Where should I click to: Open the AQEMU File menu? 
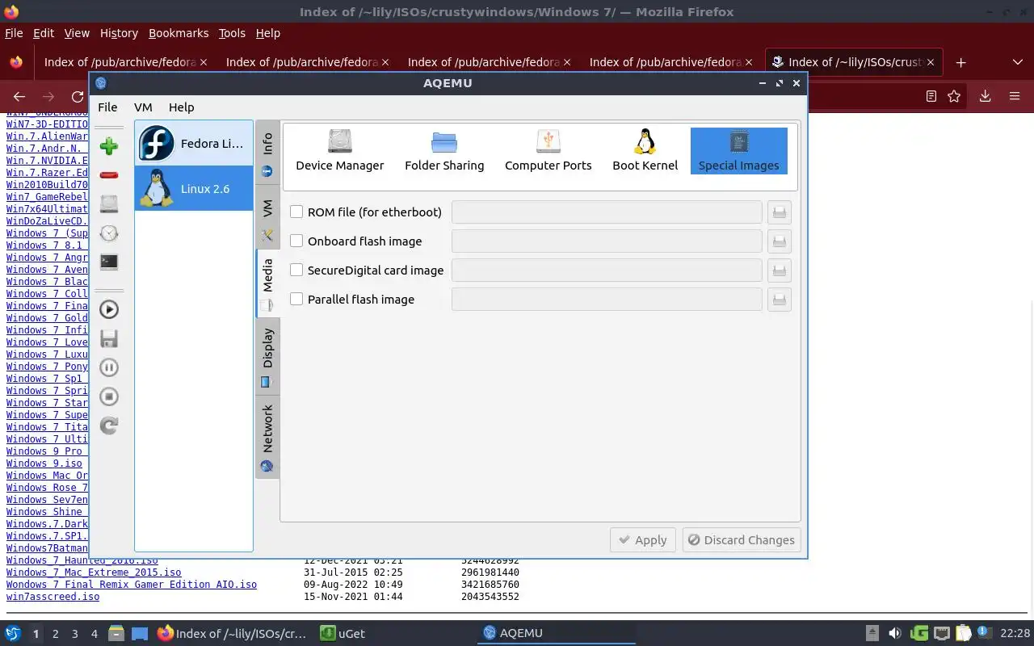107,107
